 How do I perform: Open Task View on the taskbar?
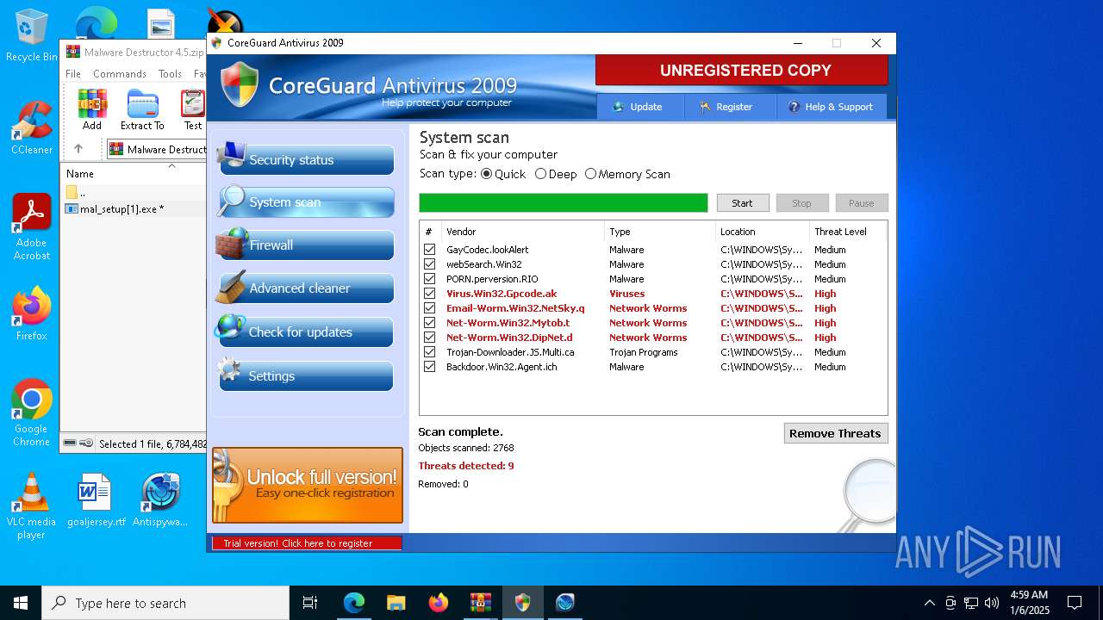pos(310,603)
